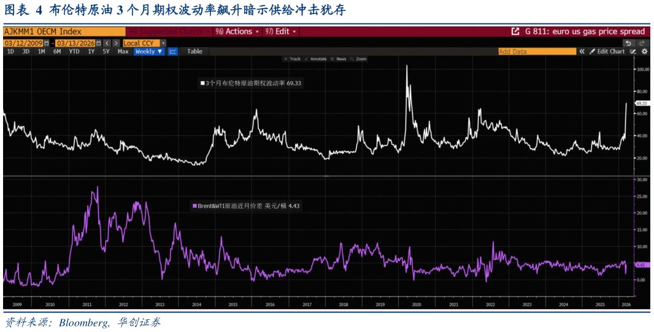Collapse panel with double chevron icon
The height and width of the screenshot is (332, 654).
582,52
